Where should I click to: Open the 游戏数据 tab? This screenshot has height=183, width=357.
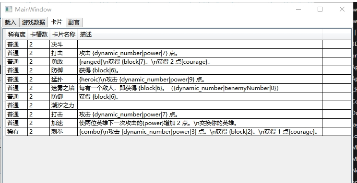coord(33,23)
